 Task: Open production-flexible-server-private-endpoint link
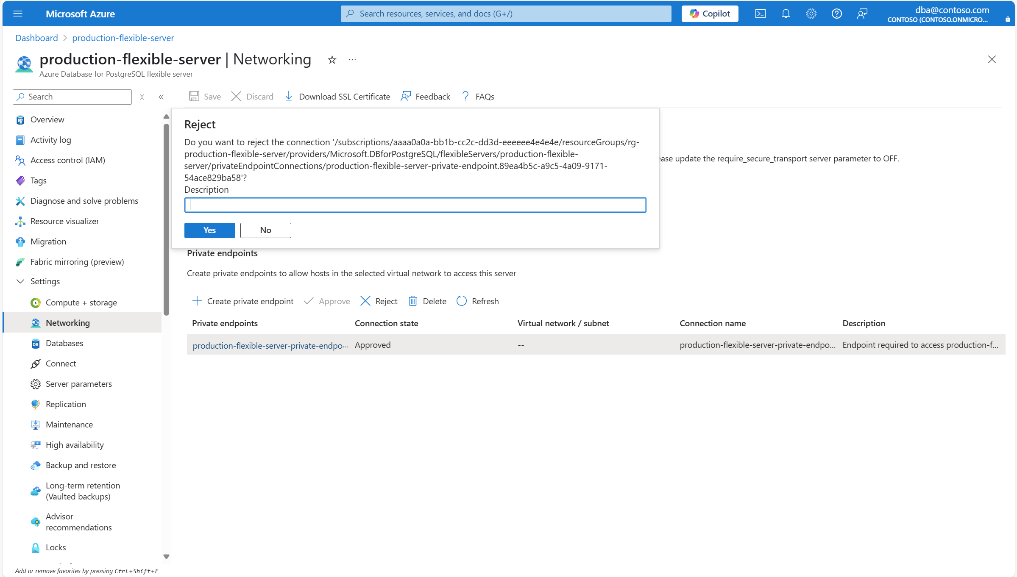[270, 345]
